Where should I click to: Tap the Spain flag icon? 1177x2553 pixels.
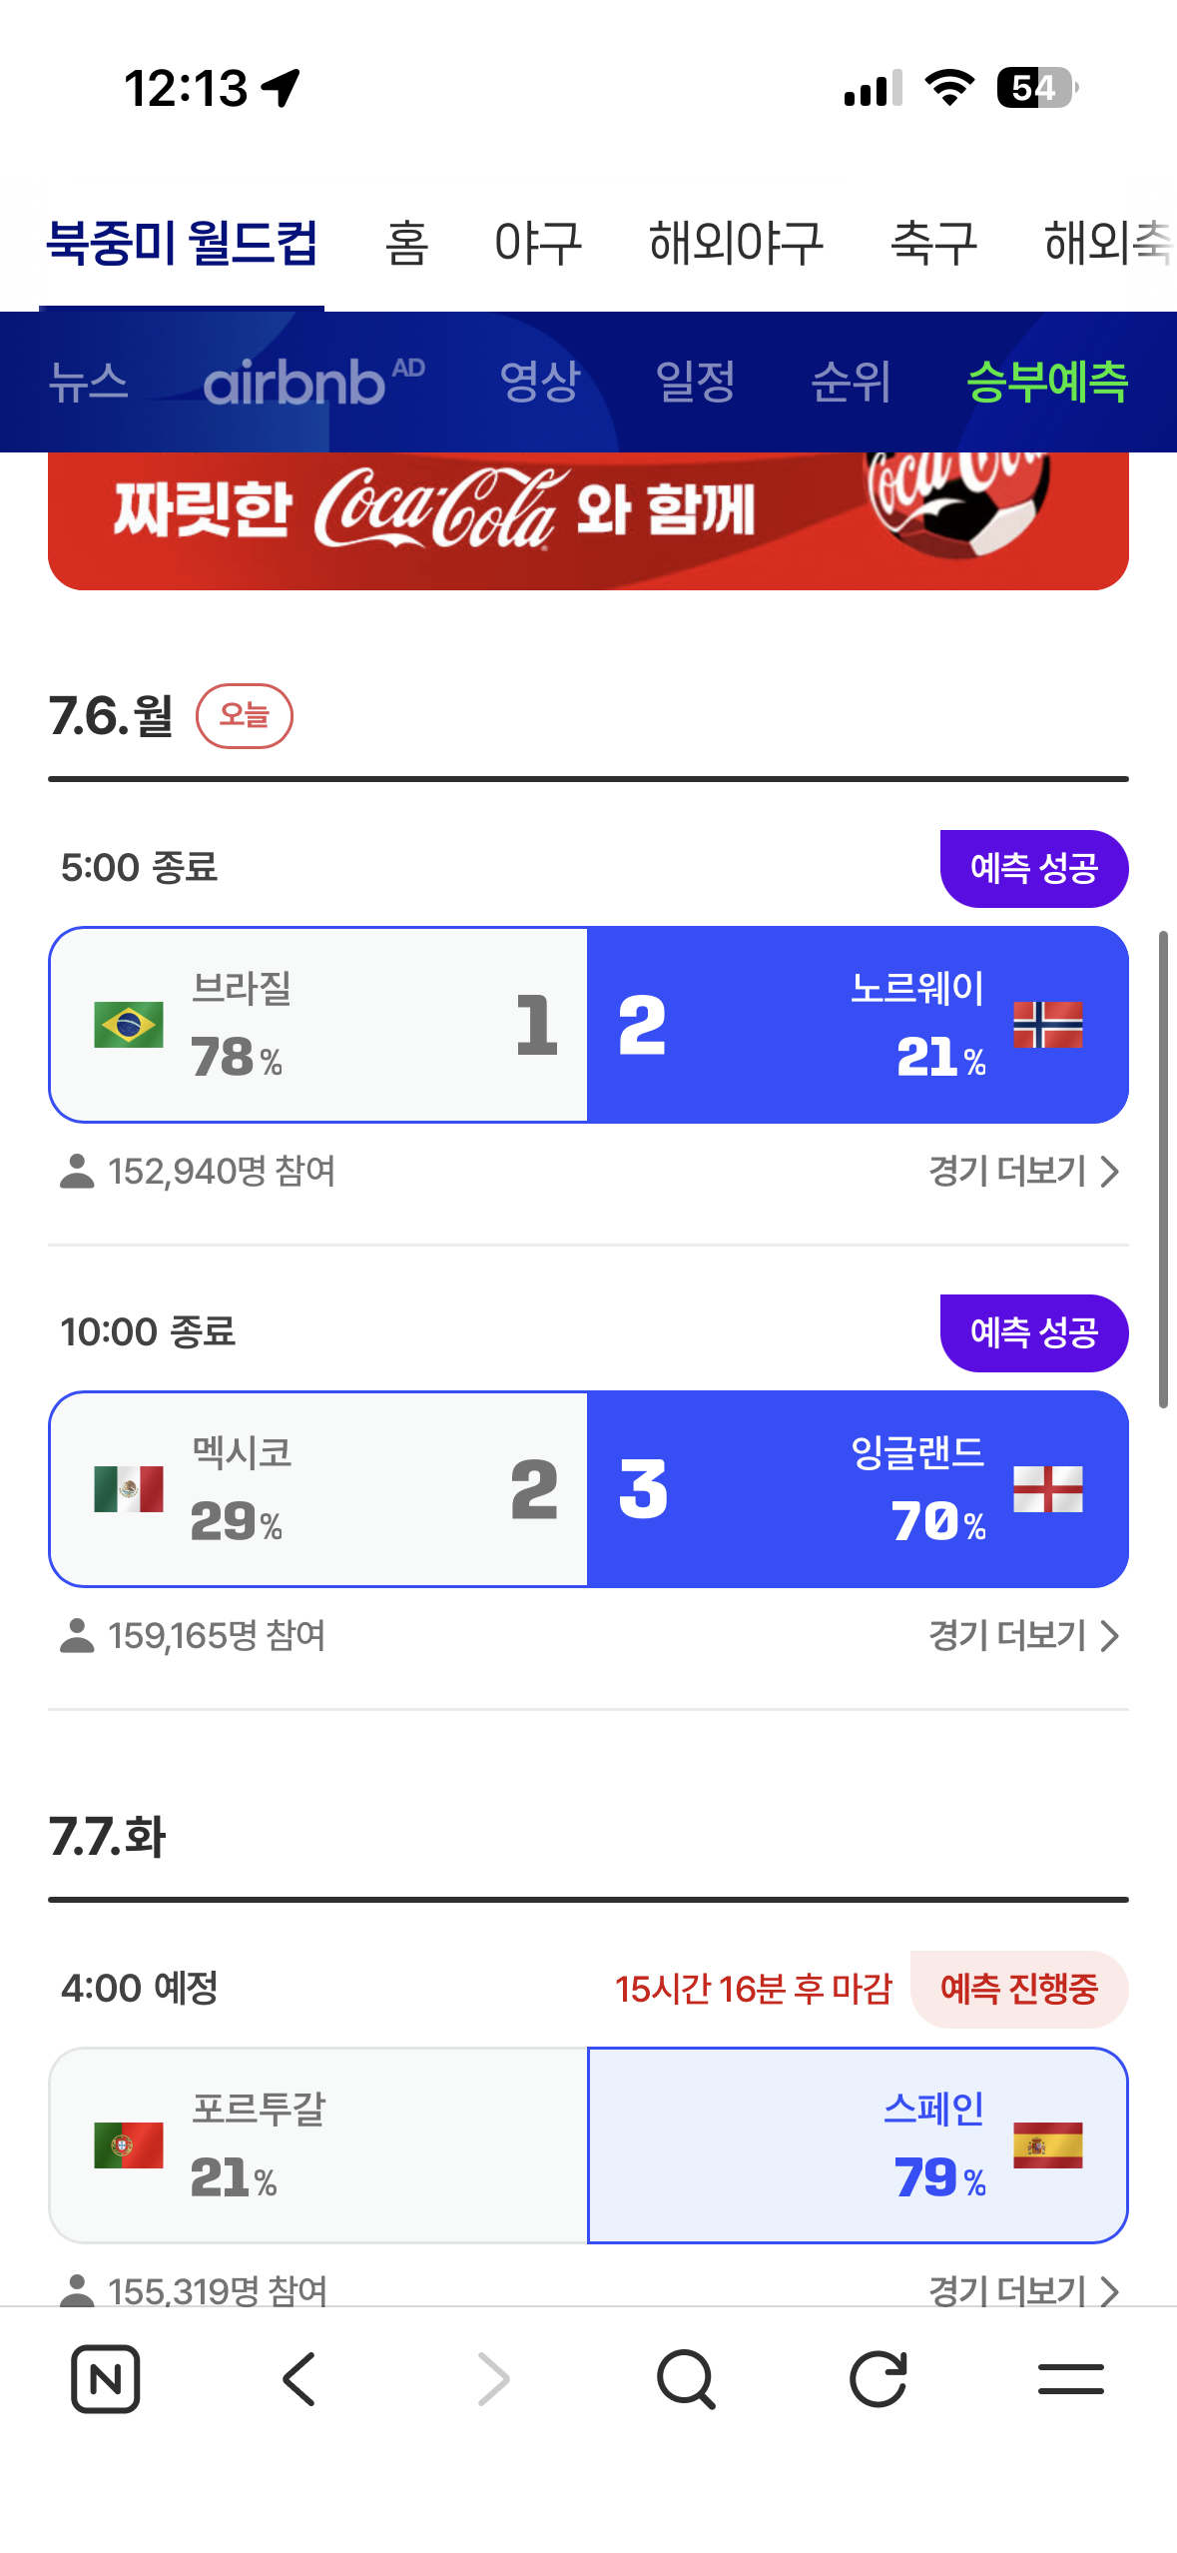click(x=1047, y=2145)
